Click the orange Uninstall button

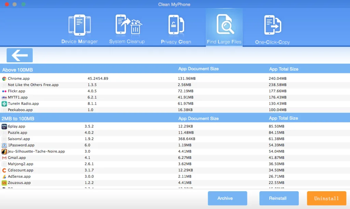pos(326,198)
